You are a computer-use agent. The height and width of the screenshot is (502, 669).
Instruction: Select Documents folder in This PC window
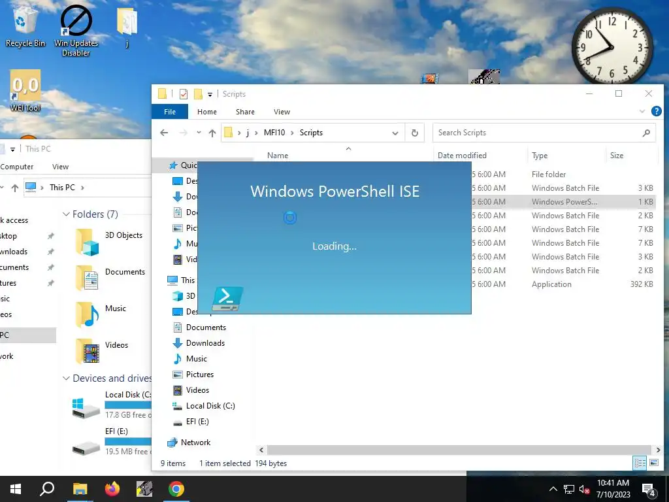click(110, 278)
